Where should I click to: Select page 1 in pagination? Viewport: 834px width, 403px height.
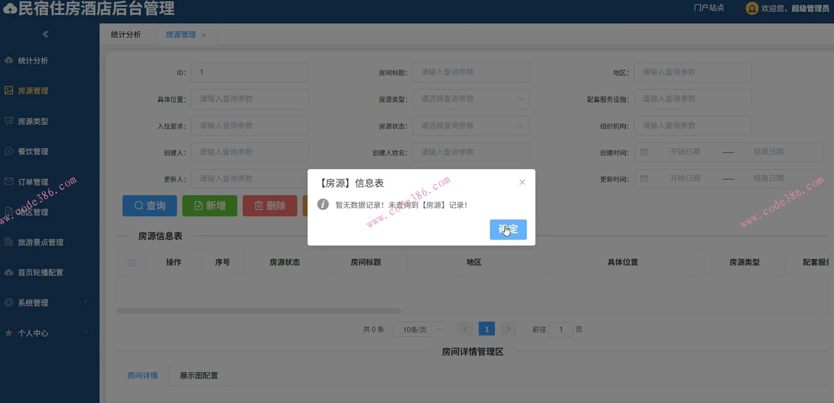(487, 329)
